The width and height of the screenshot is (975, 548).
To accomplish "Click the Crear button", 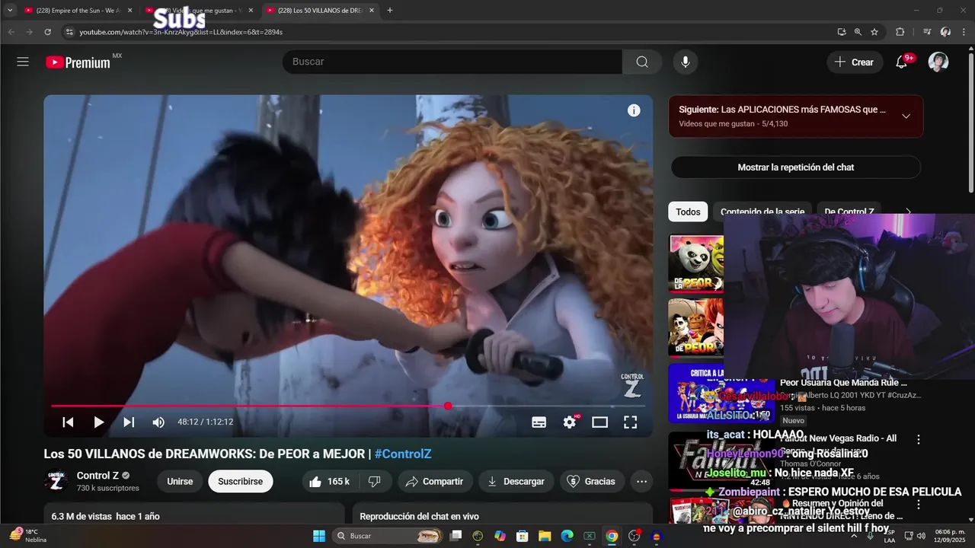I will (855, 62).
